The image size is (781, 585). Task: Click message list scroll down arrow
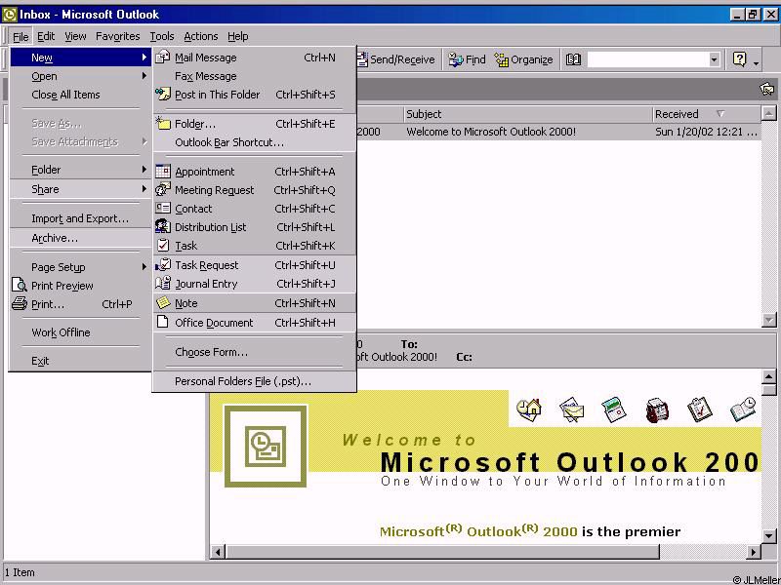click(x=769, y=320)
